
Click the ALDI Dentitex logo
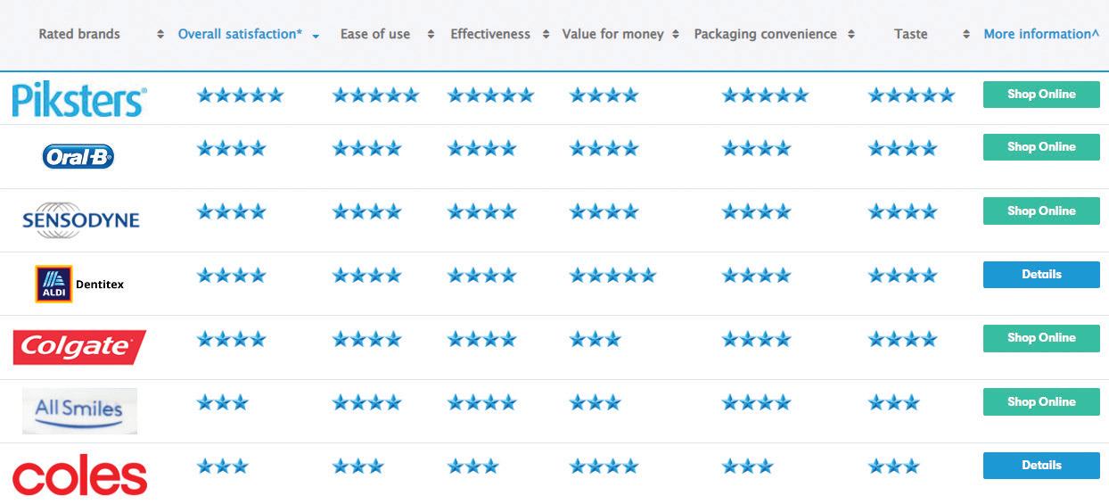coord(79,284)
